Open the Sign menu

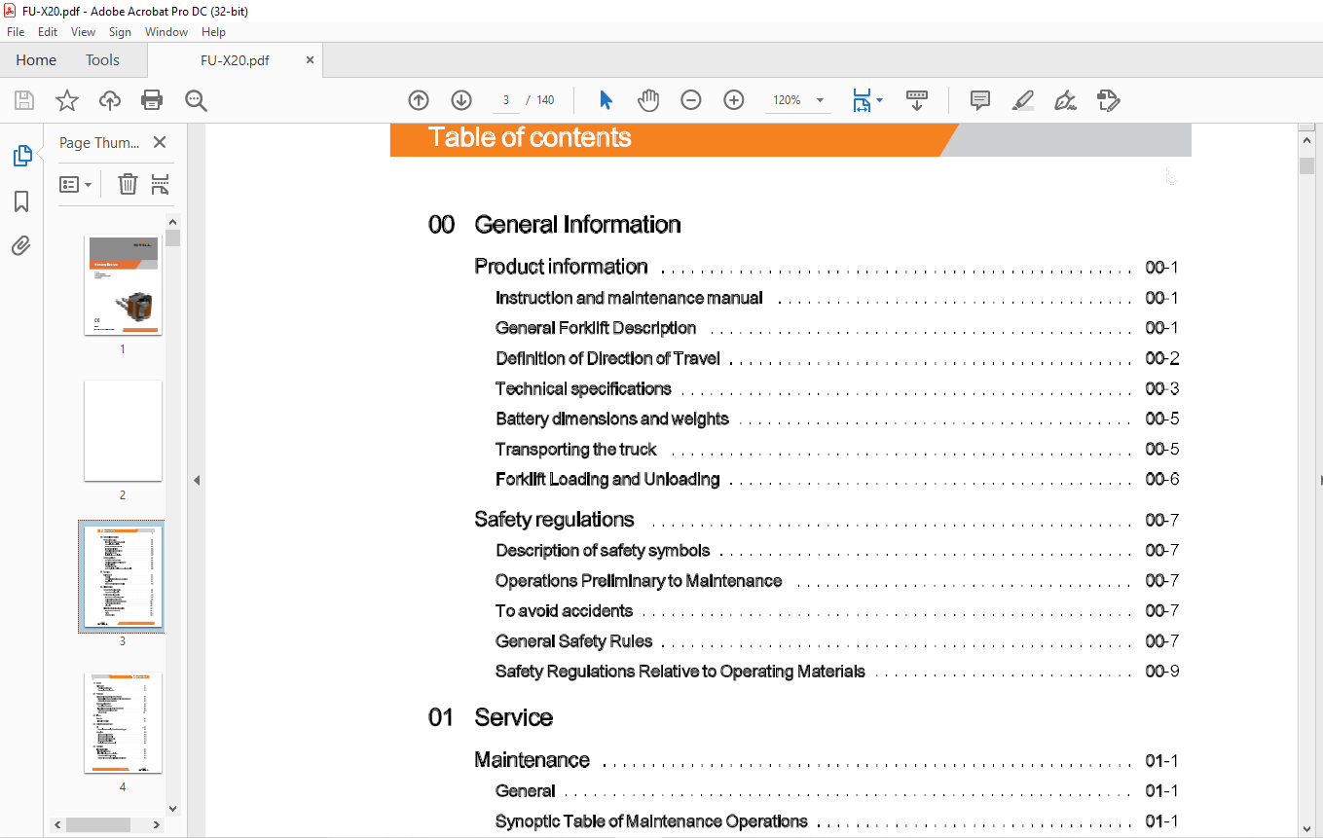coord(120,32)
